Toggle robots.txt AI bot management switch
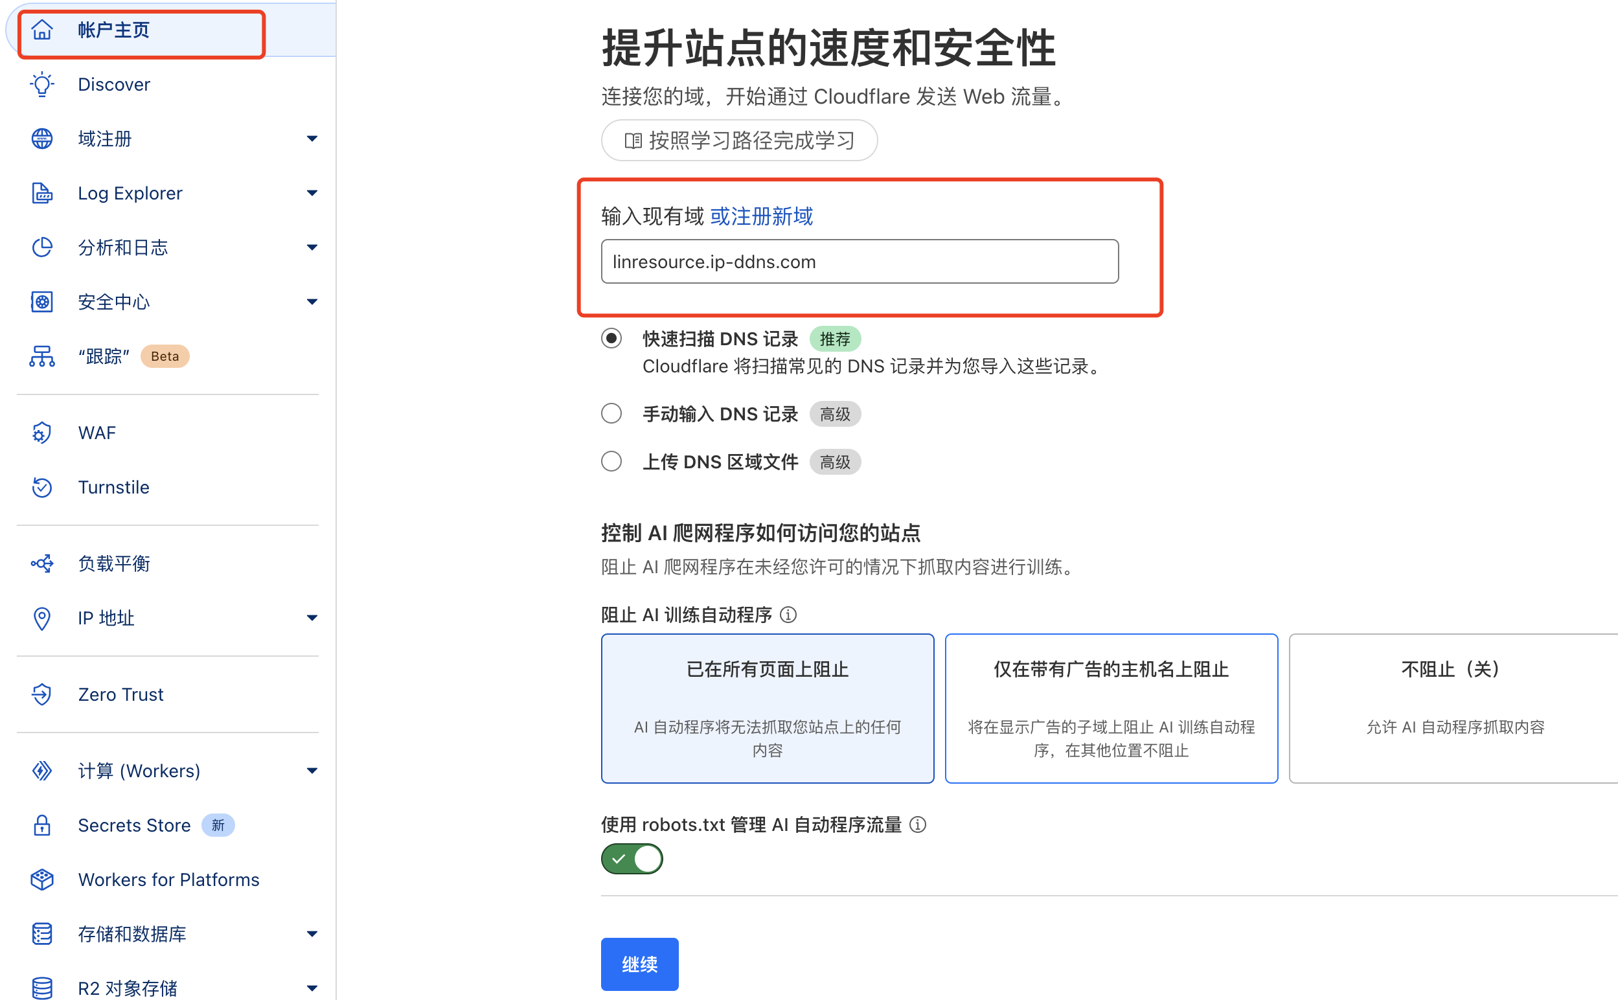1618x1000 pixels. (x=632, y=859)
